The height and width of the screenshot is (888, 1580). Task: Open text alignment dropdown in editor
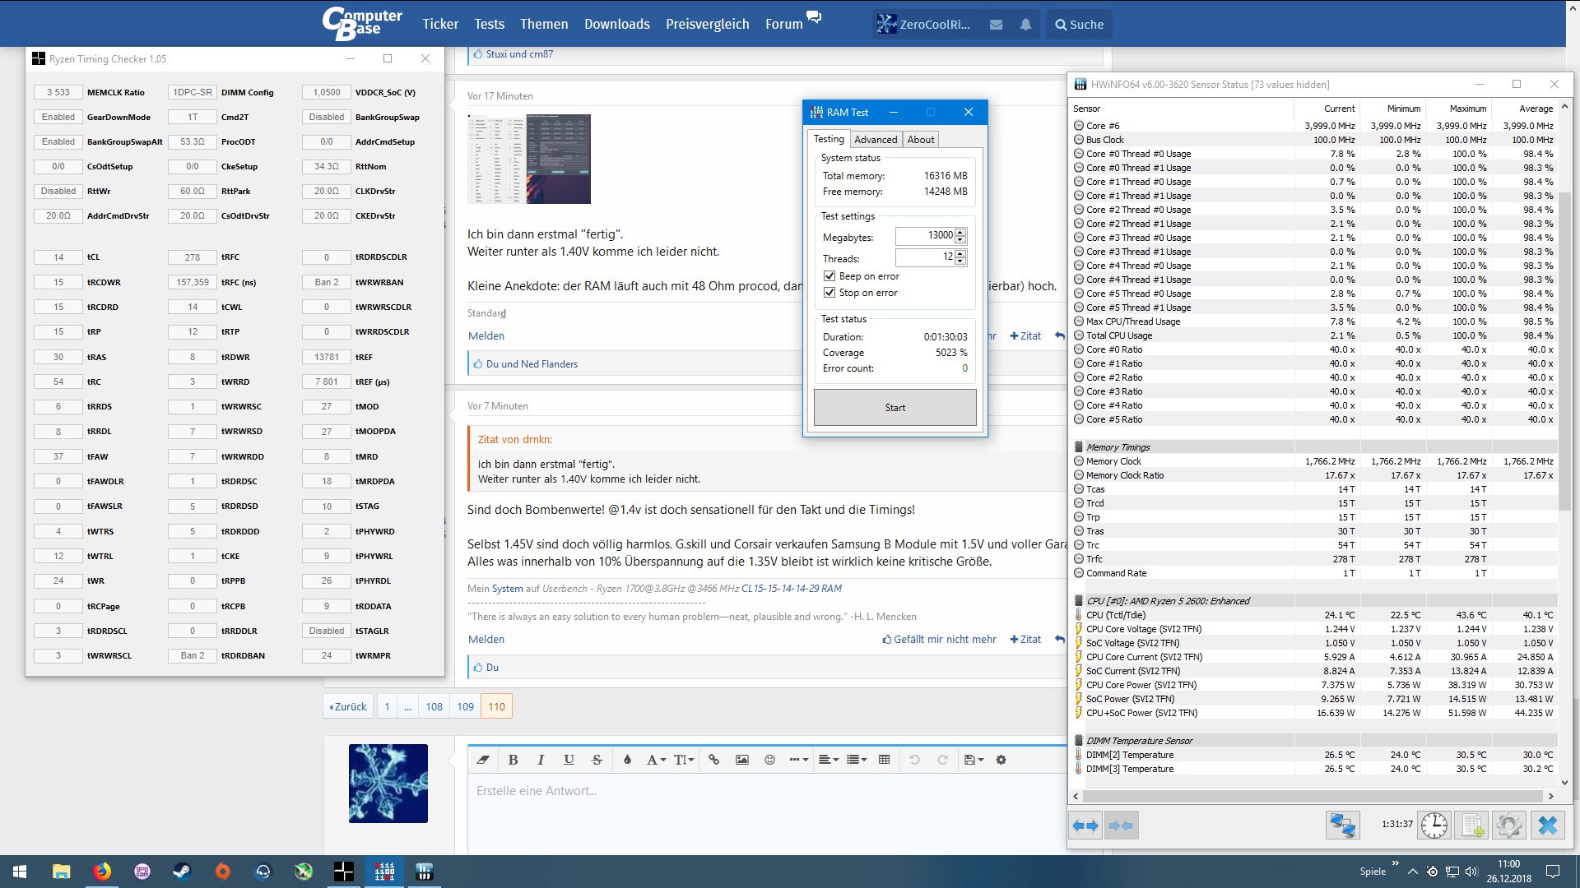tap(828, 760)
